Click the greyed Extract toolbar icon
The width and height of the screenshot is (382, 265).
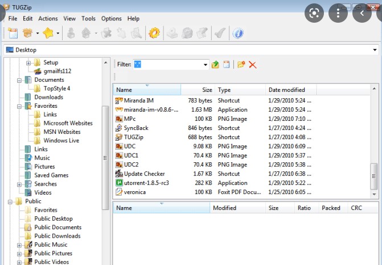click(71, 33)
